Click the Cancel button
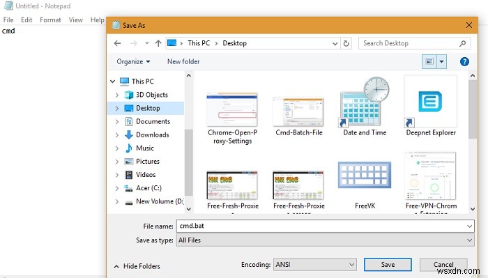488x278 pixels. [443, 265]
